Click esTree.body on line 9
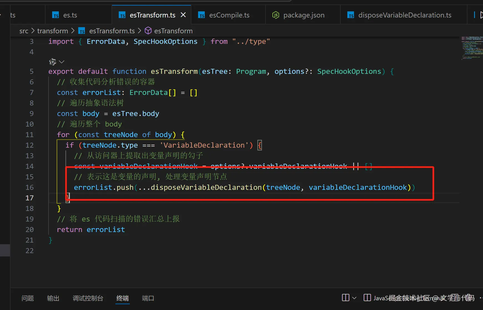 click(x=136, y=114)
